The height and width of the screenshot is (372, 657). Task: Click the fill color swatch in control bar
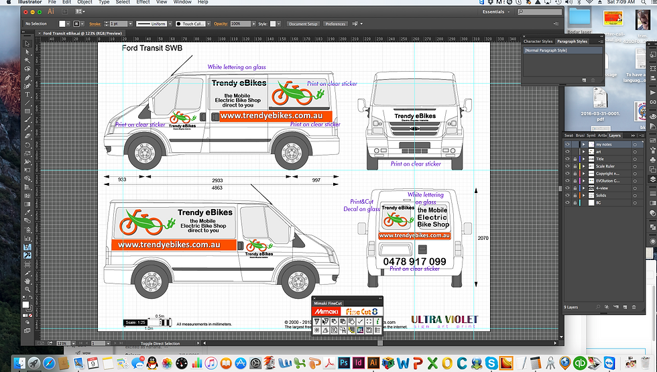pos(62,24)
